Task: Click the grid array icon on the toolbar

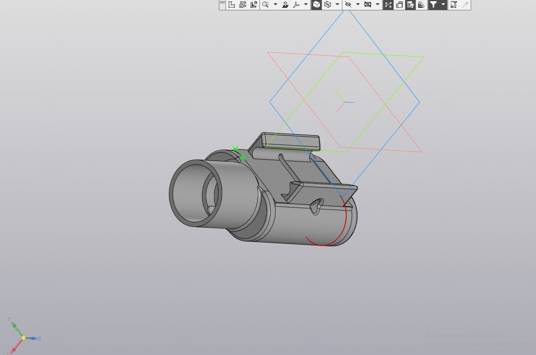Action: click(243, 5)
